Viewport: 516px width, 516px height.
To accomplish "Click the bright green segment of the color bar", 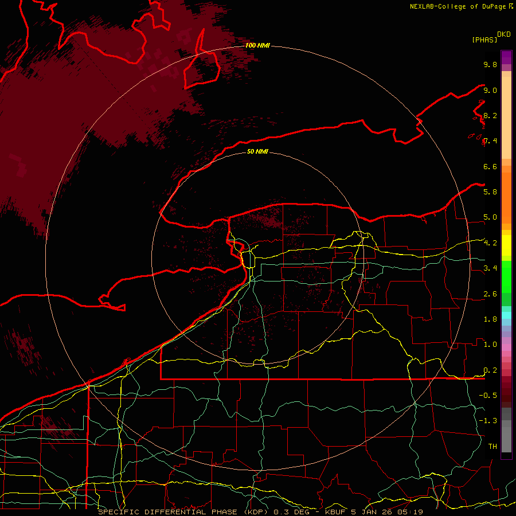I will coord(506,276).
